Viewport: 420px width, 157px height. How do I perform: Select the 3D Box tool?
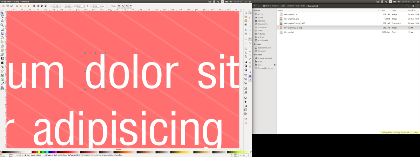point(2,33)
